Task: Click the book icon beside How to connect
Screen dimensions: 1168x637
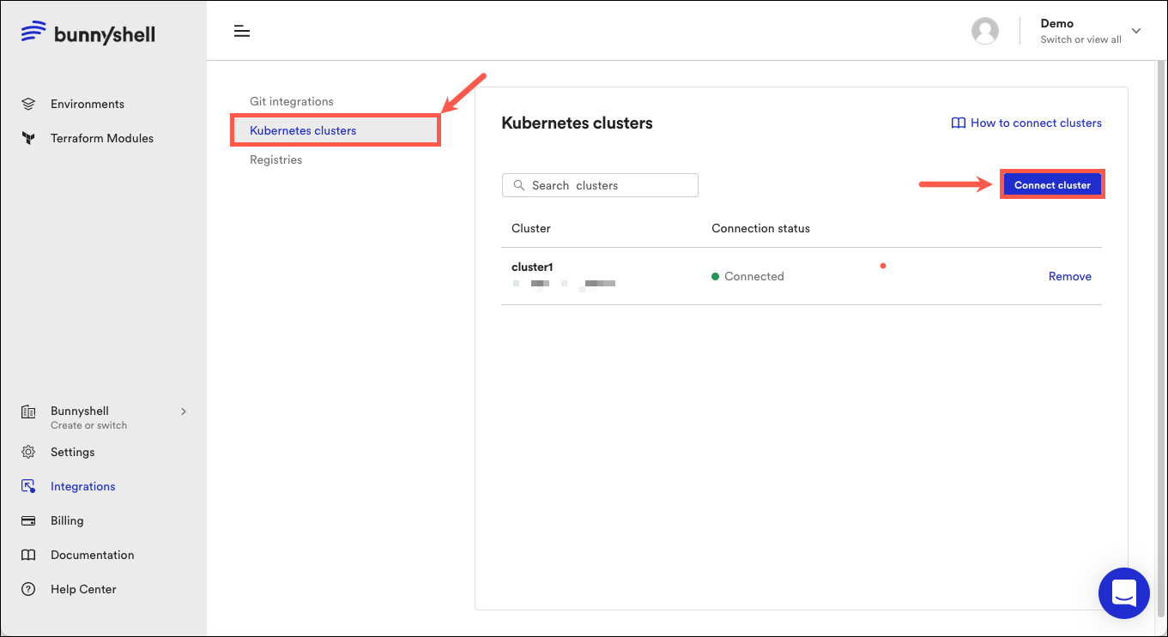Action: tap(959, 123)
